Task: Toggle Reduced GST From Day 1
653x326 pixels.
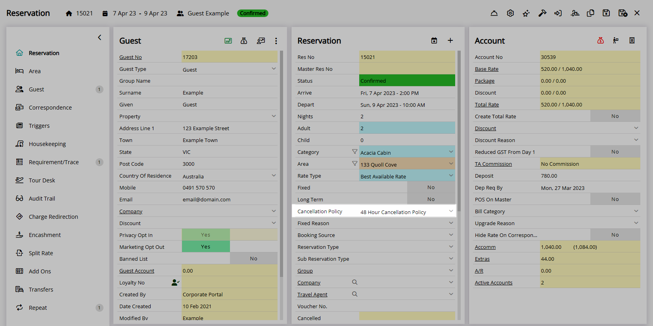Action: point(590,152)
